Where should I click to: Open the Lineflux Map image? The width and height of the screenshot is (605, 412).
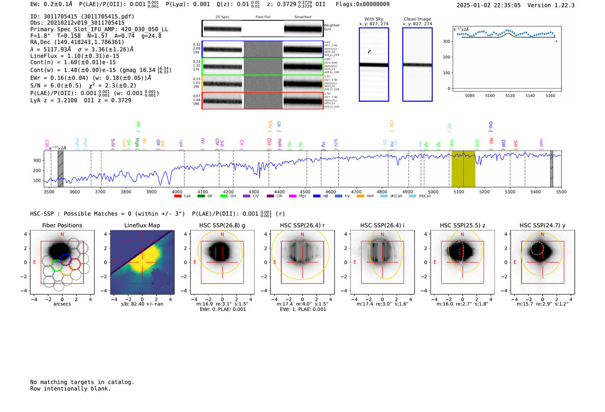142,262
